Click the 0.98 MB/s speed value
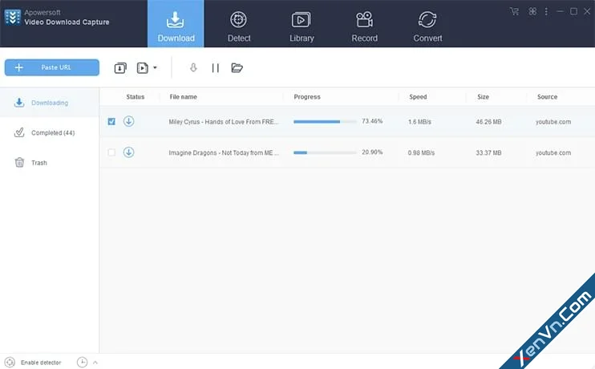Image resolution: width=595 pixels, height=369 pixels. tap(421, 152)
